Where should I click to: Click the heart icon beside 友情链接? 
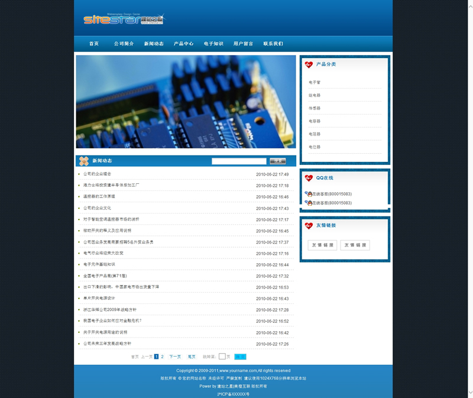tap(309, 225)
